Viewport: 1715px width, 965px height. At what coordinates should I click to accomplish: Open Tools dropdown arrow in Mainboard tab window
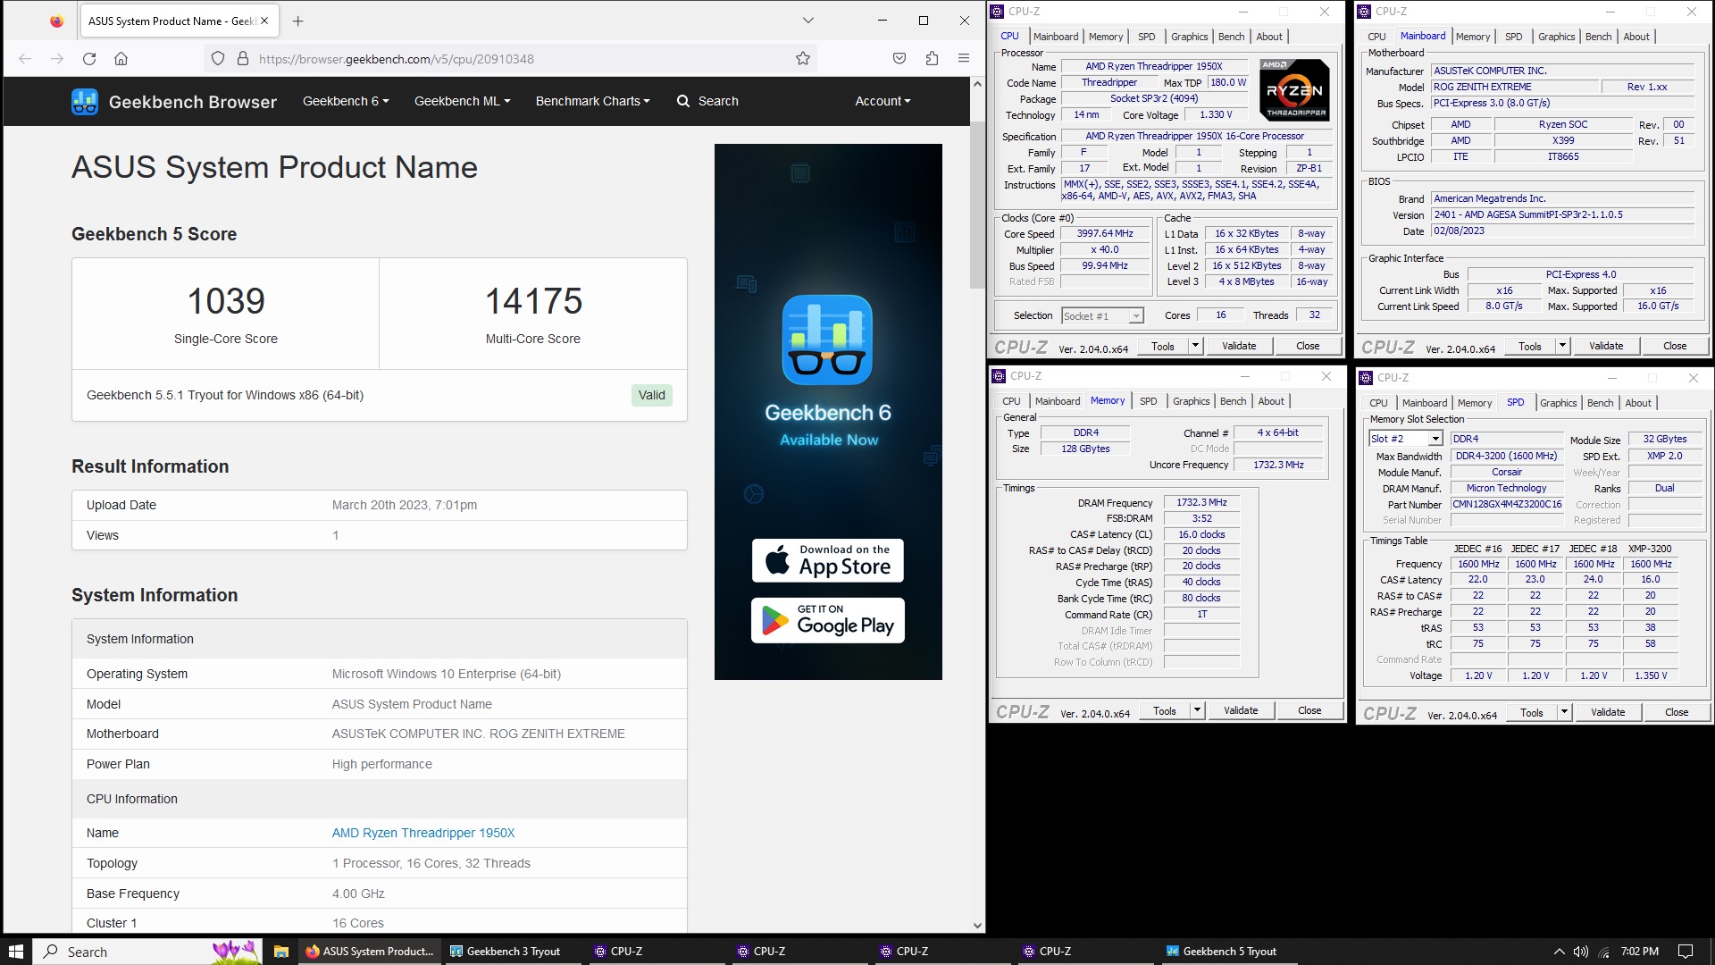1562,346
